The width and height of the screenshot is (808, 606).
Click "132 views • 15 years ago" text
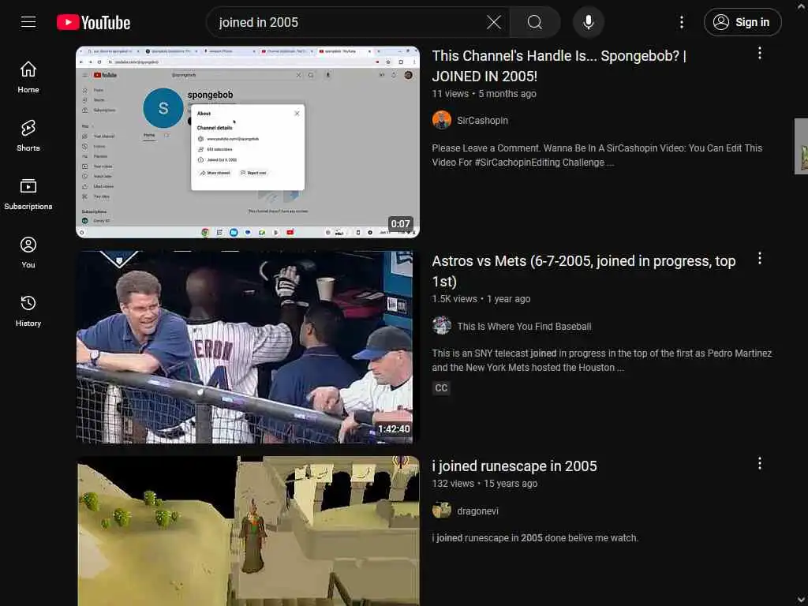click(484, 484)
